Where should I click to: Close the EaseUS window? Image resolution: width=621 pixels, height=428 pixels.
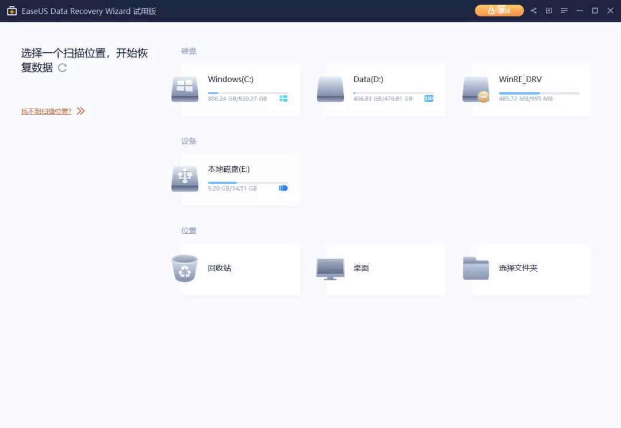(610, 11)
